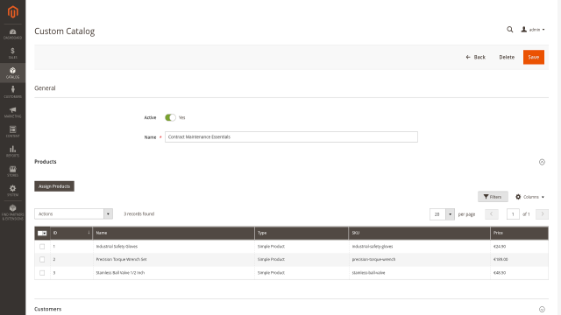Click the Assign Products button
Image resolution: width=561 pixels, height=315 pixels.
click(54, 186)
